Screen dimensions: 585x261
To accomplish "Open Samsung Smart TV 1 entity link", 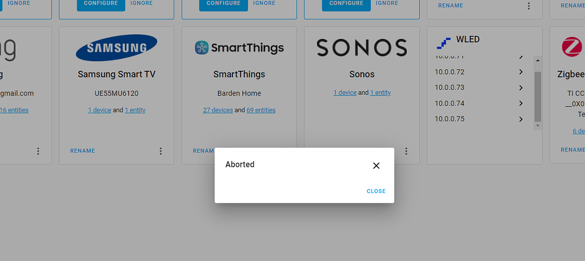I will [x=135, y=110].
